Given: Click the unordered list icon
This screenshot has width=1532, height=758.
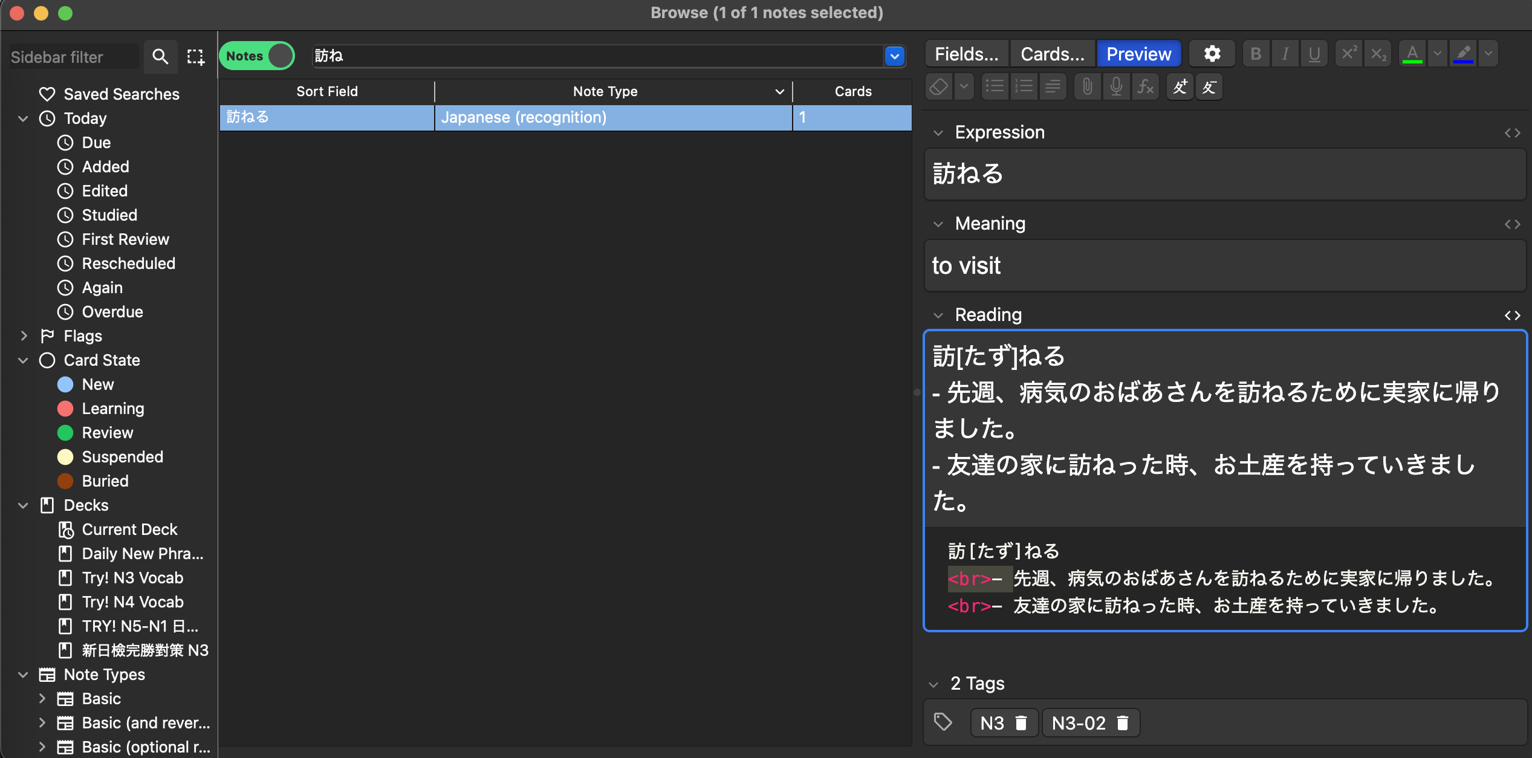Looking at the screenshot, I should pyautogui.click(x=995, y=87).
